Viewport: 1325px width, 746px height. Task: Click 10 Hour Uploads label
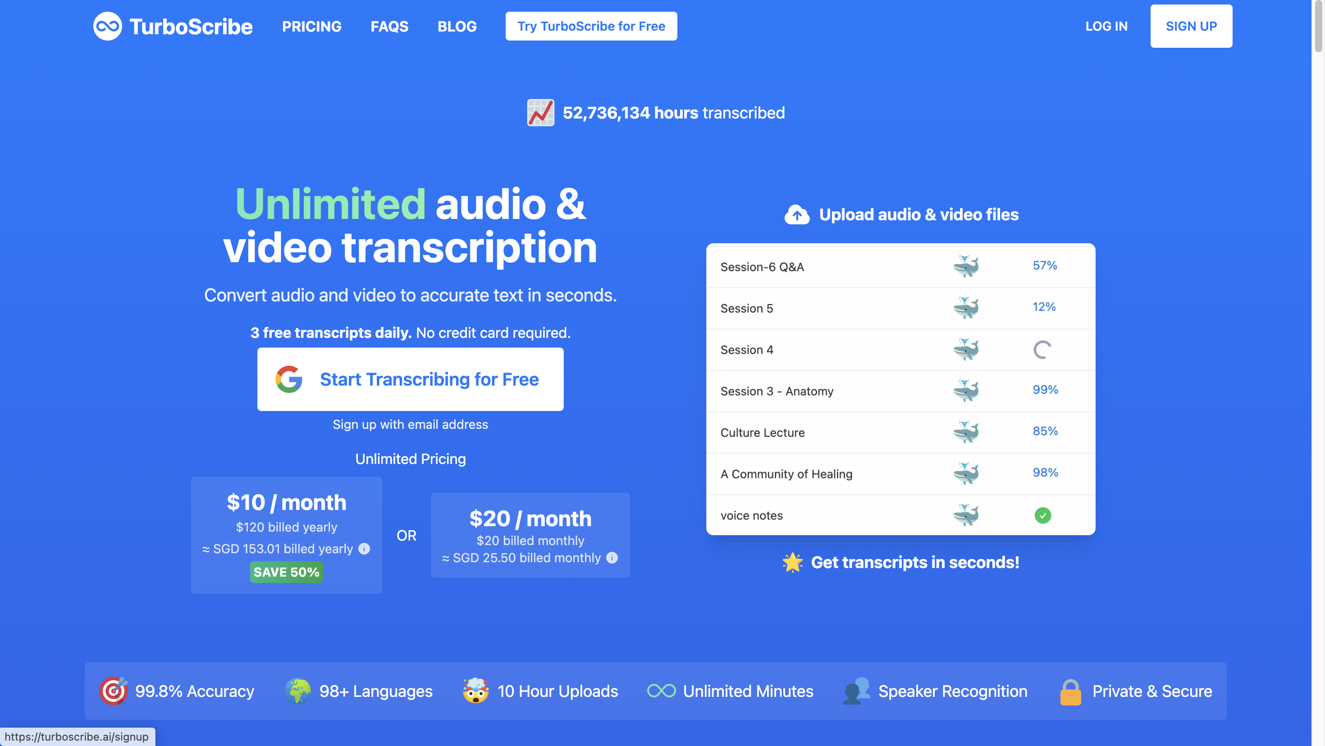pyautogui.click(x=557, y=691)
